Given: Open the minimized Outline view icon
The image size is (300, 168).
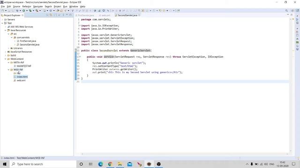Looking at the screenshot, I should [297, 20].
